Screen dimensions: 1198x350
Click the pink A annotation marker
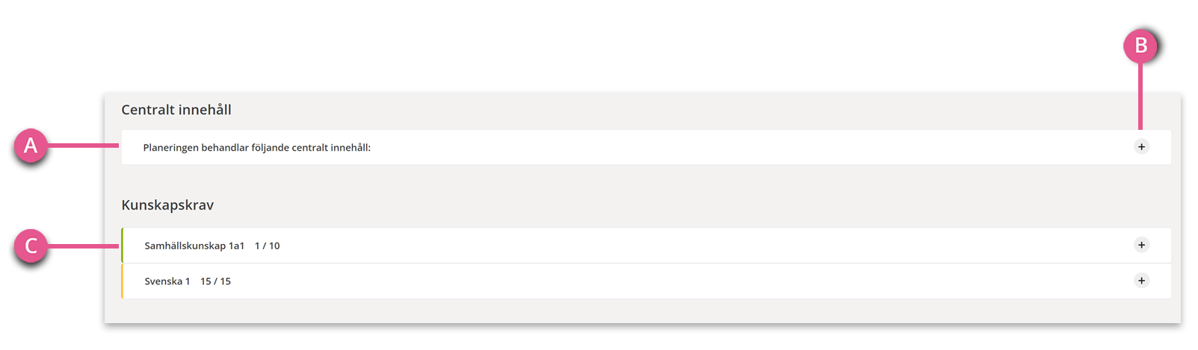coord(31,145)
